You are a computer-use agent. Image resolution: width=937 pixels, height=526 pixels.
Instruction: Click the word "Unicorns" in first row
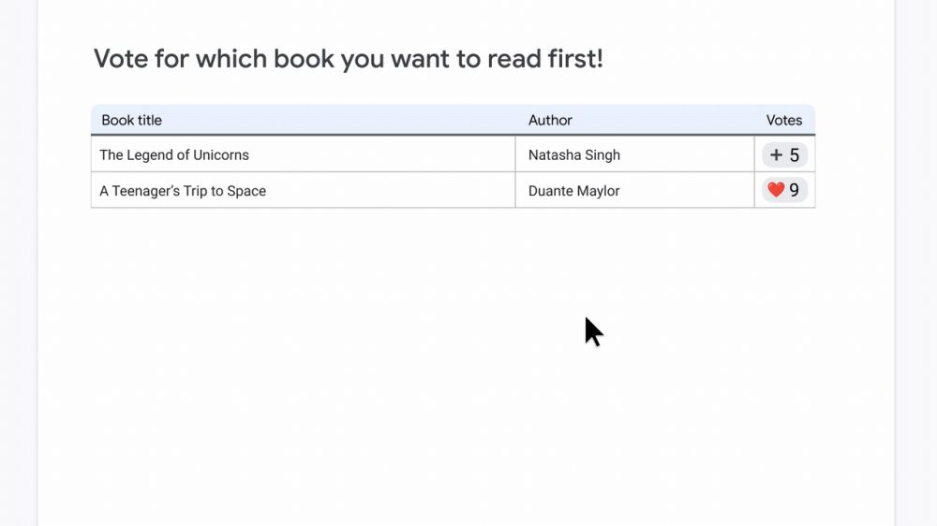[x=221, y=155]
